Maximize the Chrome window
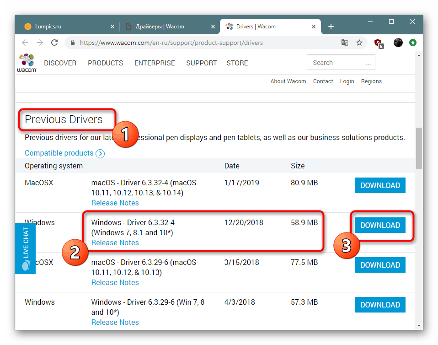Image resolution: width=438 pixels, height=345 pixels. (391, 22)
